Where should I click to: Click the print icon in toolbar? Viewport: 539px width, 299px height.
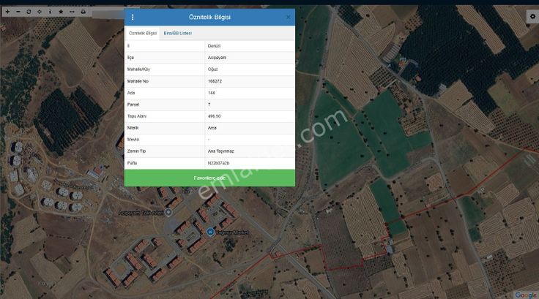coord(83,12)
